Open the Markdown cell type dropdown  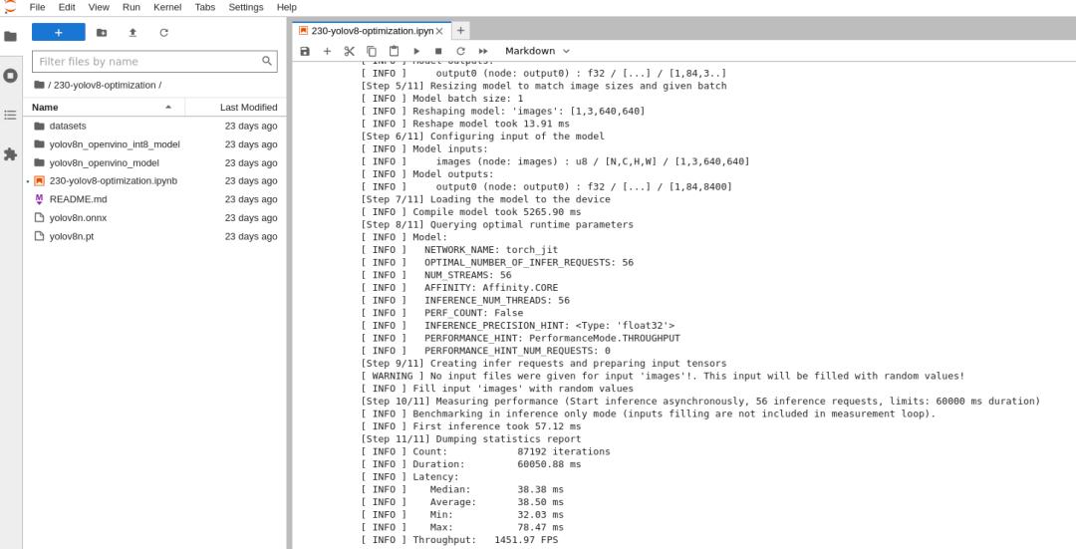click(x=537, y=51)
